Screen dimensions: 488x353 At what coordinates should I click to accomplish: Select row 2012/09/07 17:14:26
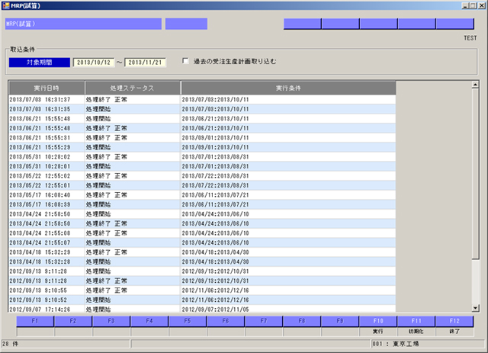click(x=202, y=309)
